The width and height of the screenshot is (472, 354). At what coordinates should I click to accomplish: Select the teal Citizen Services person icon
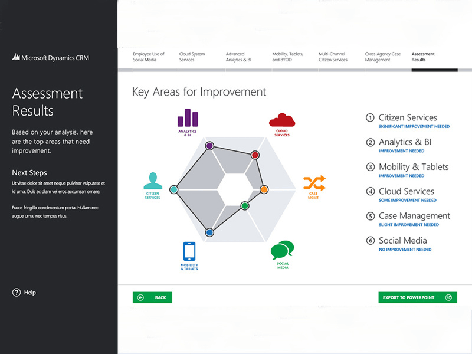pyautogui.click(x=153, y=181)
